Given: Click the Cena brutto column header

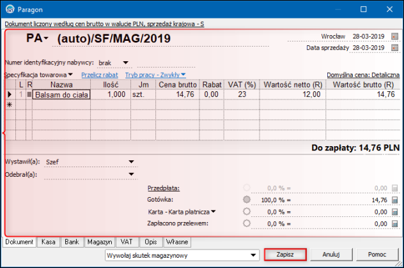Looking at the screenshot, I should [178, 85].
